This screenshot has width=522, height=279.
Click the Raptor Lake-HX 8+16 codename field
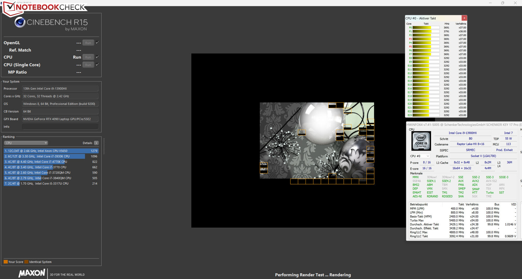click(470, 144)
